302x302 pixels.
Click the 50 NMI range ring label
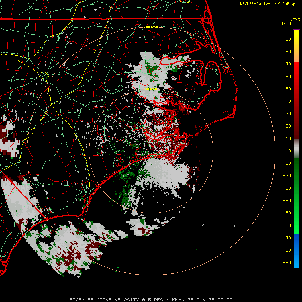coord(151,89)
